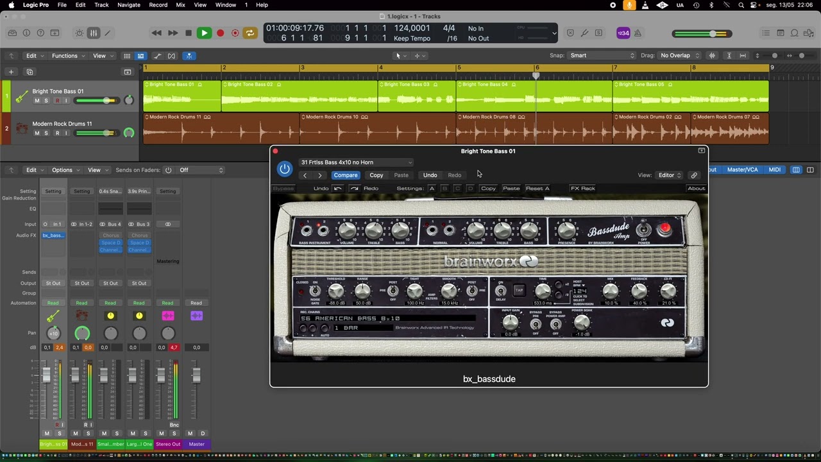Click the plugin link chain icon

coord(694,175)
